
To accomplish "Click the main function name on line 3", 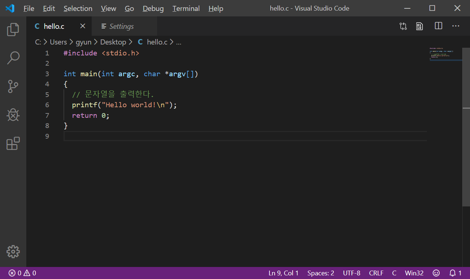I will tap(89, 74).
